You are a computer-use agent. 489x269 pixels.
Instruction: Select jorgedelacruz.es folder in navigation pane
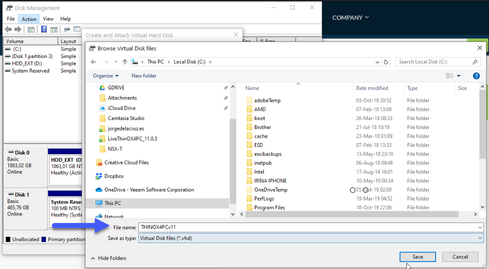[x=126, y=128]
